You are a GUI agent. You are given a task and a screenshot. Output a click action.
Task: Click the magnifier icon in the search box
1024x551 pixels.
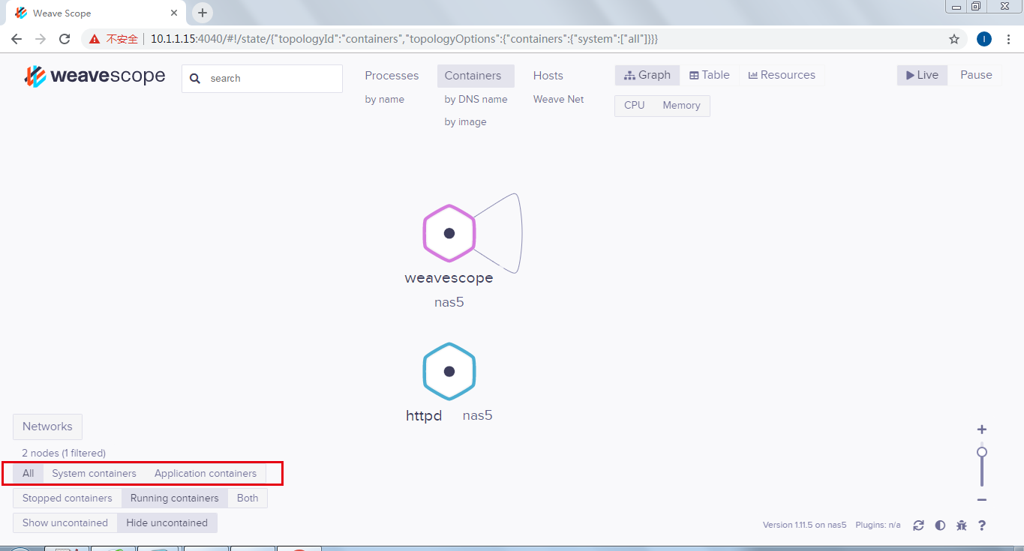click(195, 79)
